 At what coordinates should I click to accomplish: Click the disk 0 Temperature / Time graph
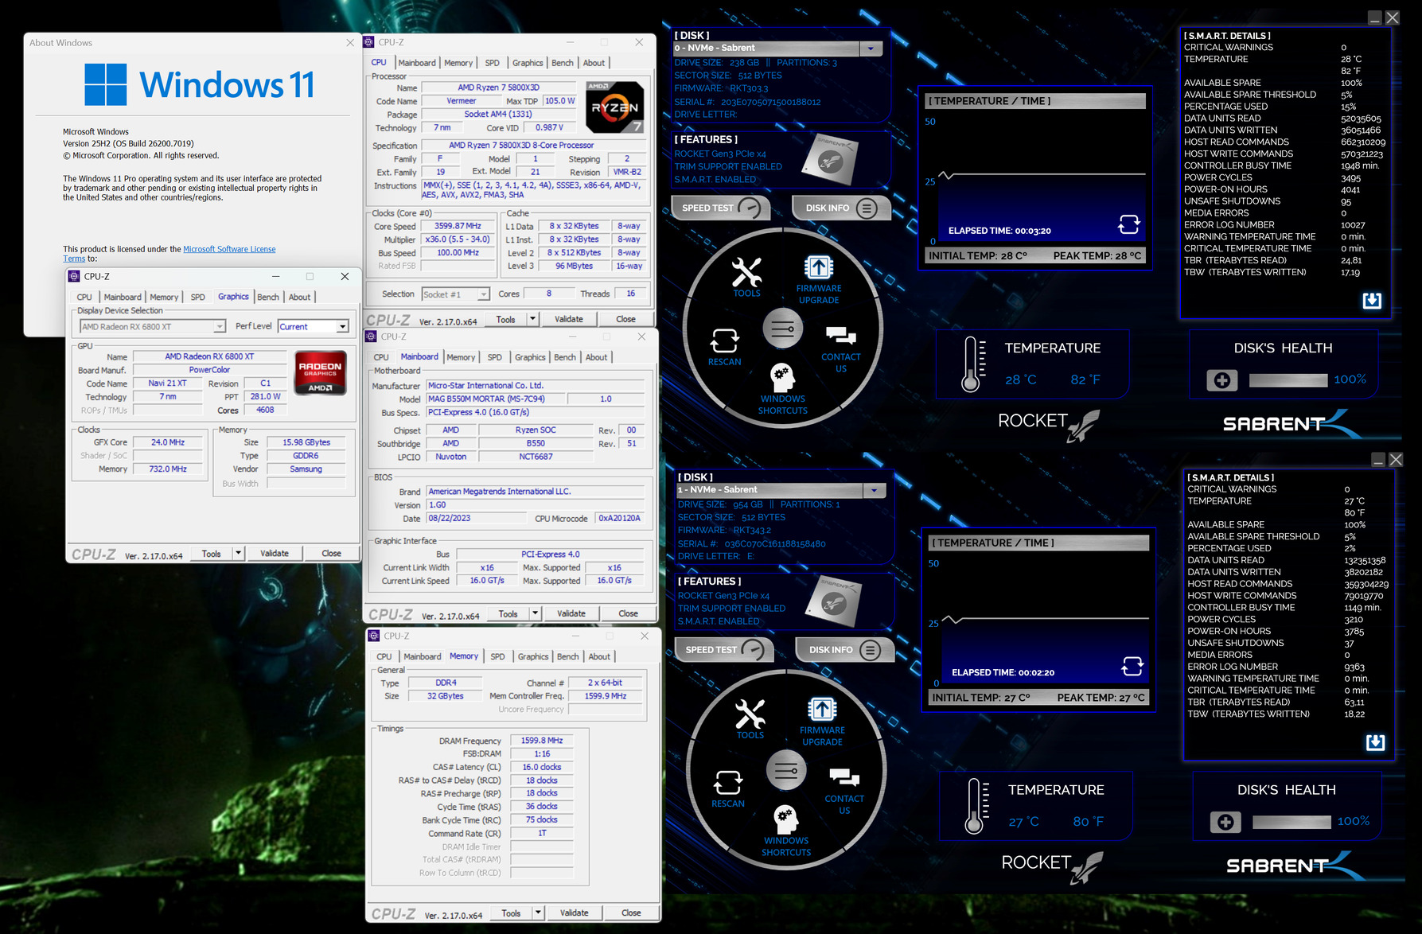click(1035, 178)
